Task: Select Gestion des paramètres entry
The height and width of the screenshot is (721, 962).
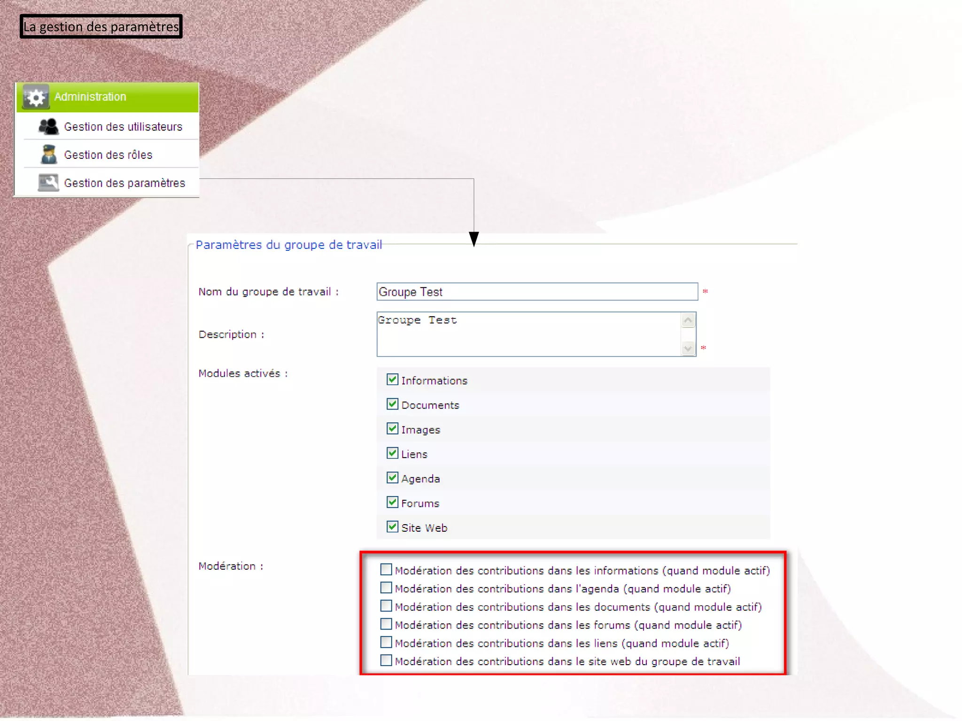Action: click(x=124, y=183)
